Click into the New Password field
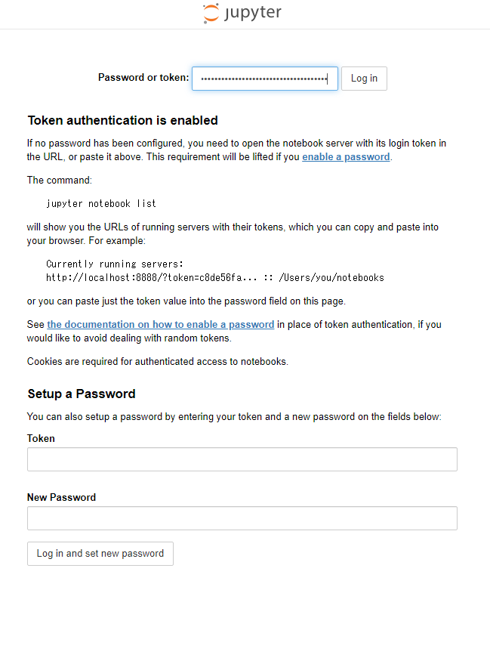This screenshot has height=664, width=490. [242, 518]
